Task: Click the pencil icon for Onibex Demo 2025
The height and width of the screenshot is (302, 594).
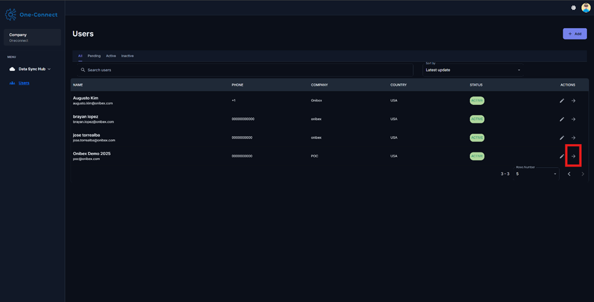Action: (x=562, y=156)
